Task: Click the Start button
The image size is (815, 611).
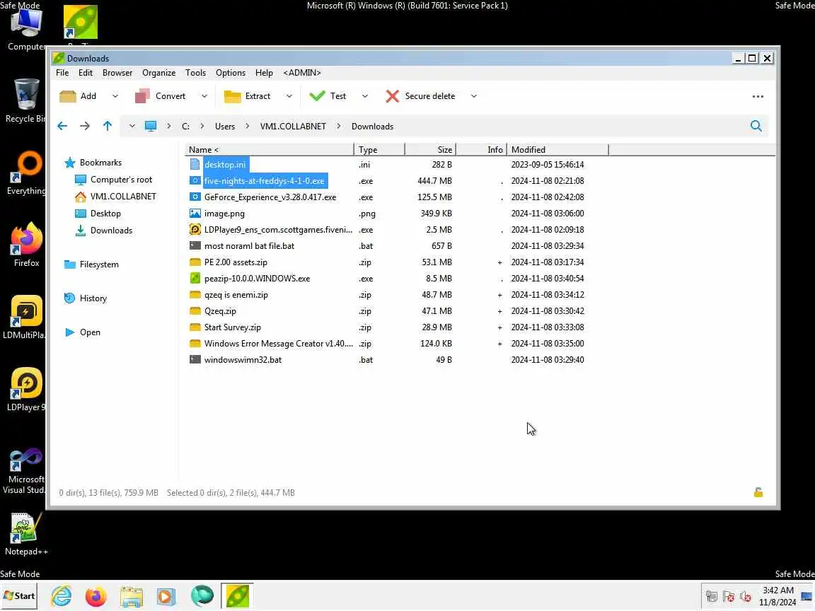Action: click(18, 596)
